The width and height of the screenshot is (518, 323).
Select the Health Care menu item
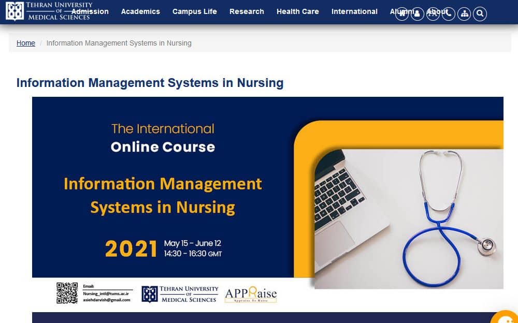[x=298, y=11]
